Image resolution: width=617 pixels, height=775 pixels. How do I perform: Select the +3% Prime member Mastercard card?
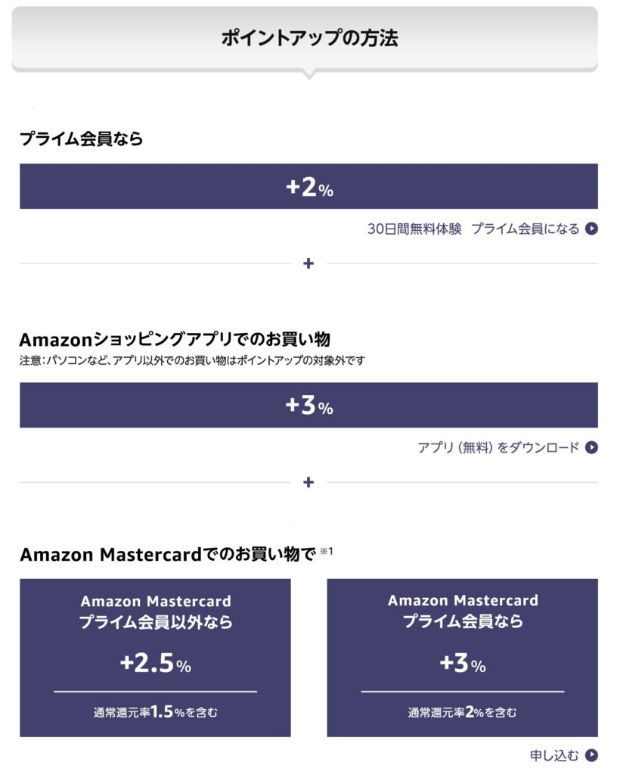tap(462, 658)
